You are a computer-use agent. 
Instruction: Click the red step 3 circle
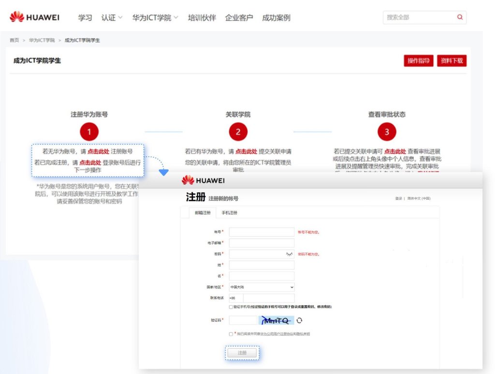[x=387, y=132]
